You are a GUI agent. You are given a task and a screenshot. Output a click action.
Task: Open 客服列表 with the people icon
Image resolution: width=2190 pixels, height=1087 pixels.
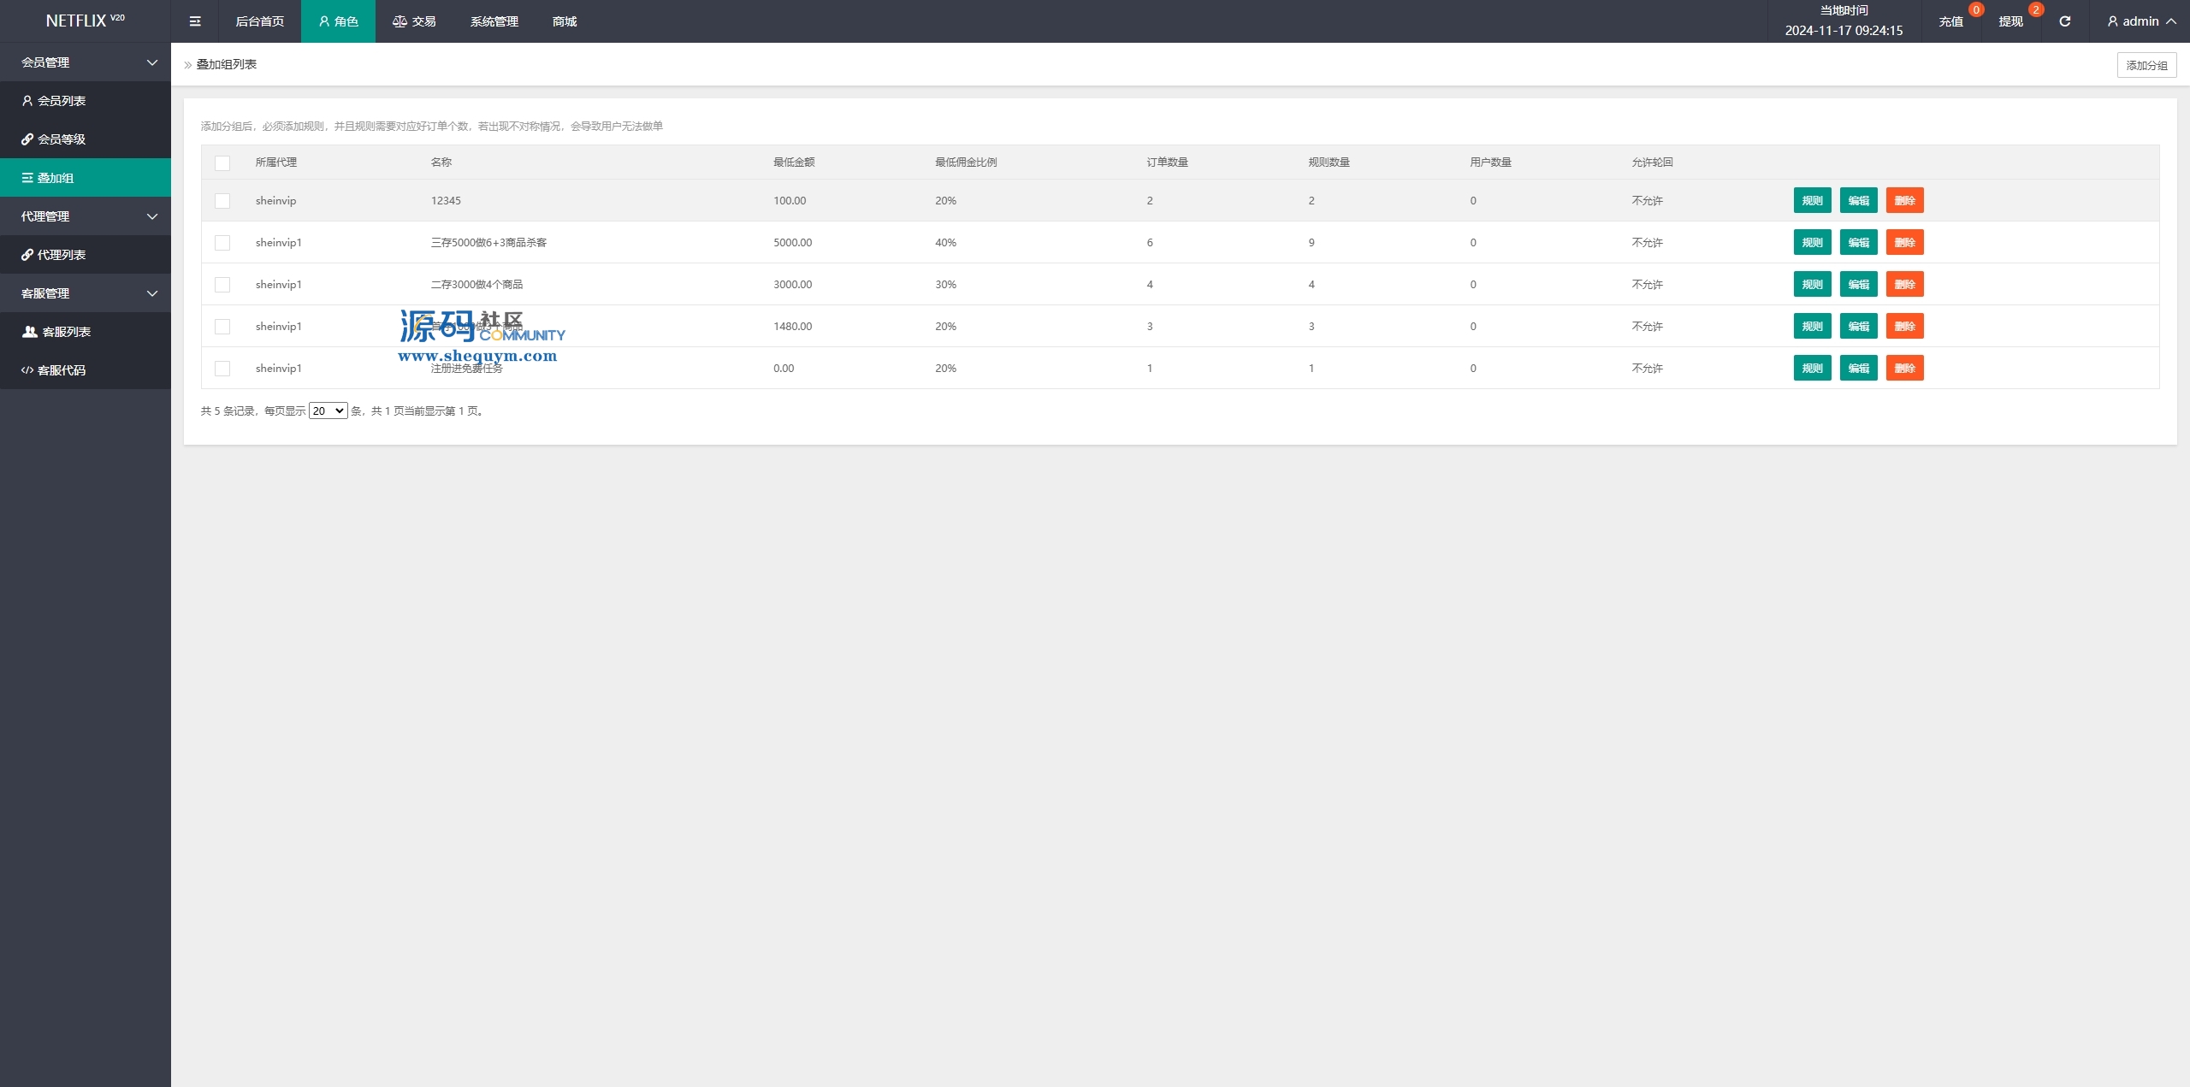click(56, 332)
